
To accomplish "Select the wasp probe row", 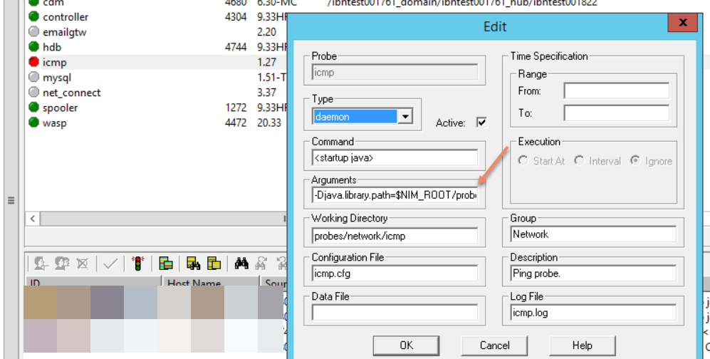I will point(156,123).
